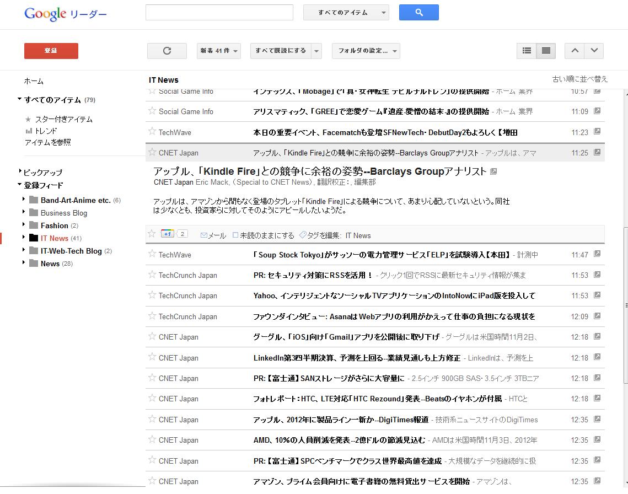Select すべてのアイテム in sidebar

point(52,100)
